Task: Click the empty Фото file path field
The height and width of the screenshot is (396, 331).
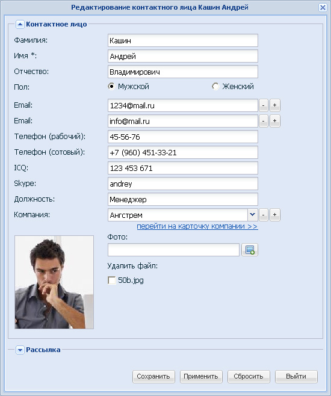Action: click(x=173, y=250)
